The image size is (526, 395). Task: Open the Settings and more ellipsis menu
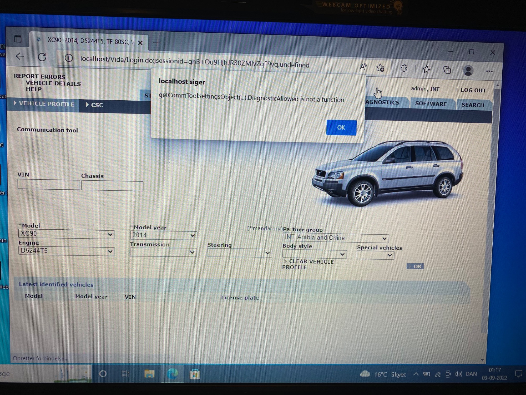489,71
